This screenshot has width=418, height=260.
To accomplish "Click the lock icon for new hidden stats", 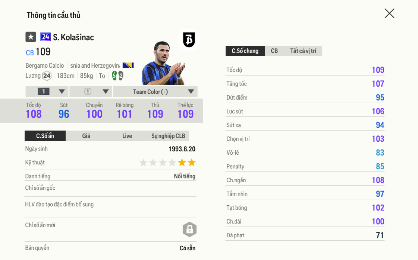I will coord(189,229).
